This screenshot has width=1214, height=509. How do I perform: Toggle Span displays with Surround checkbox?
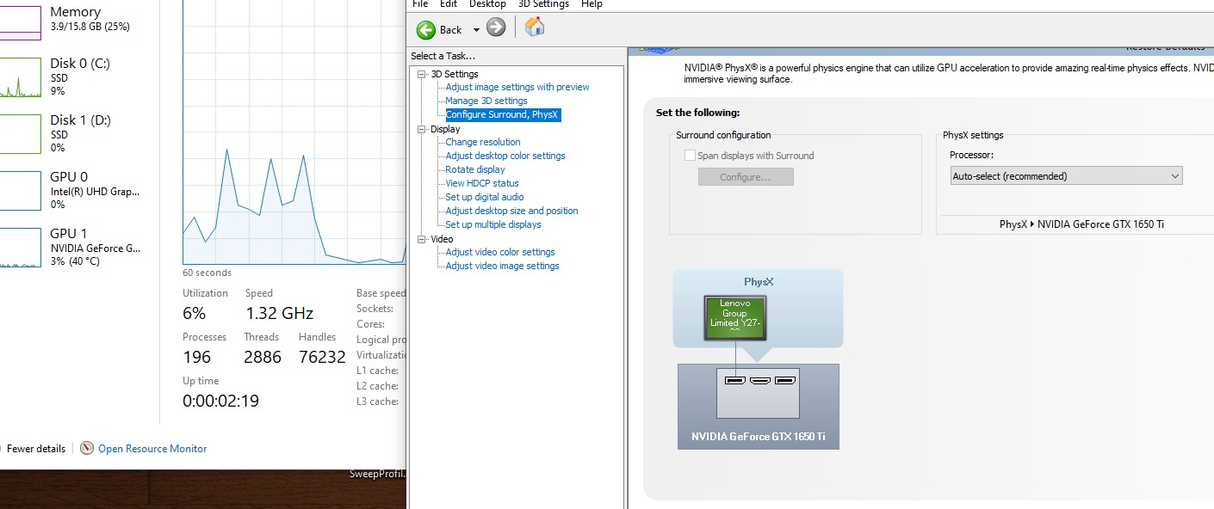[x=690, y=156]
